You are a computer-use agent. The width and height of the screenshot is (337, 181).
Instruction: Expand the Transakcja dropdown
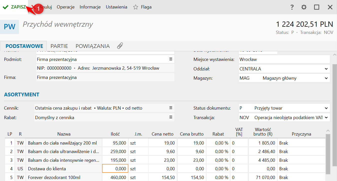click(x=326, y=117)
